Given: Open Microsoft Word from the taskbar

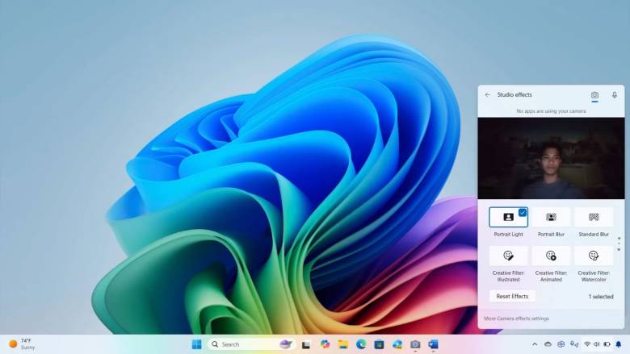Looking at the screenshot, I should coord(433,344).
